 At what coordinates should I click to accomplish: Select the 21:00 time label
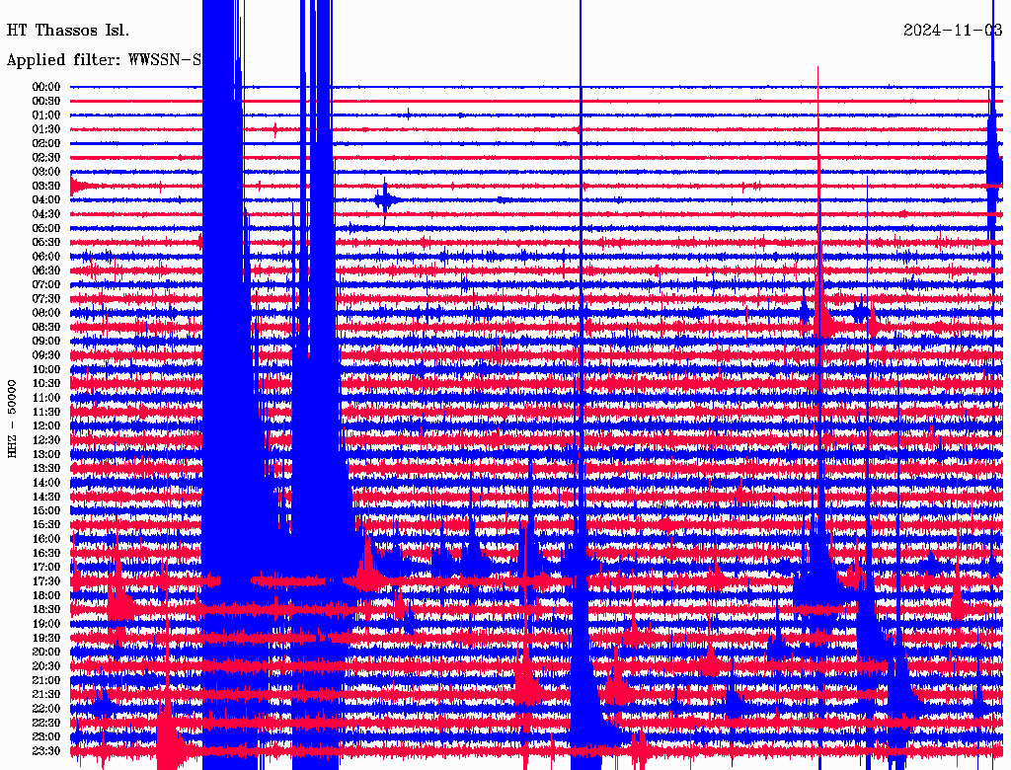(x=46, y=680)
